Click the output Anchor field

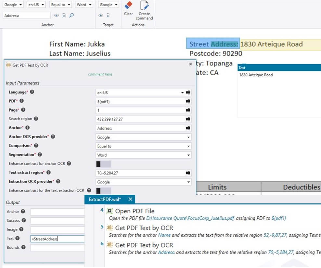tap(58, 212)
